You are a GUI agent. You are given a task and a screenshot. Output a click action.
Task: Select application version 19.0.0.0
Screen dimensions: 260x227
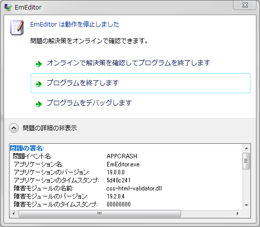click(116, 172)
